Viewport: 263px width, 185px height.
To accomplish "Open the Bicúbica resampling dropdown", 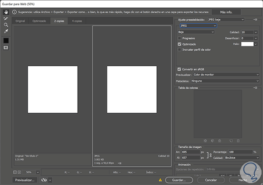I will pyautogui.click(x=242, y=158).
